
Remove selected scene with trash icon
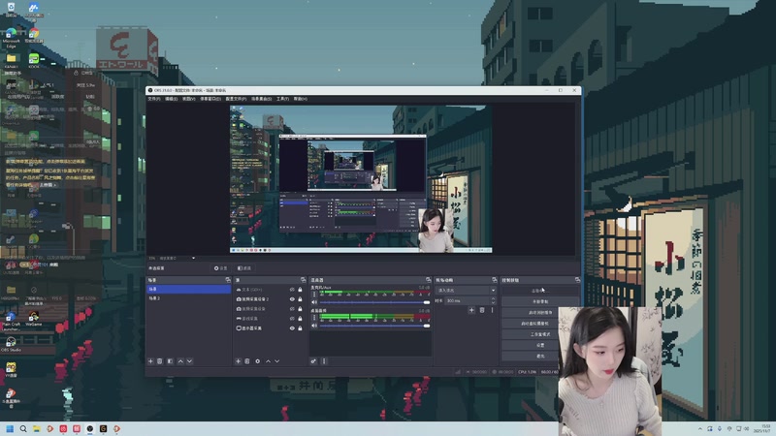[160, 361]
